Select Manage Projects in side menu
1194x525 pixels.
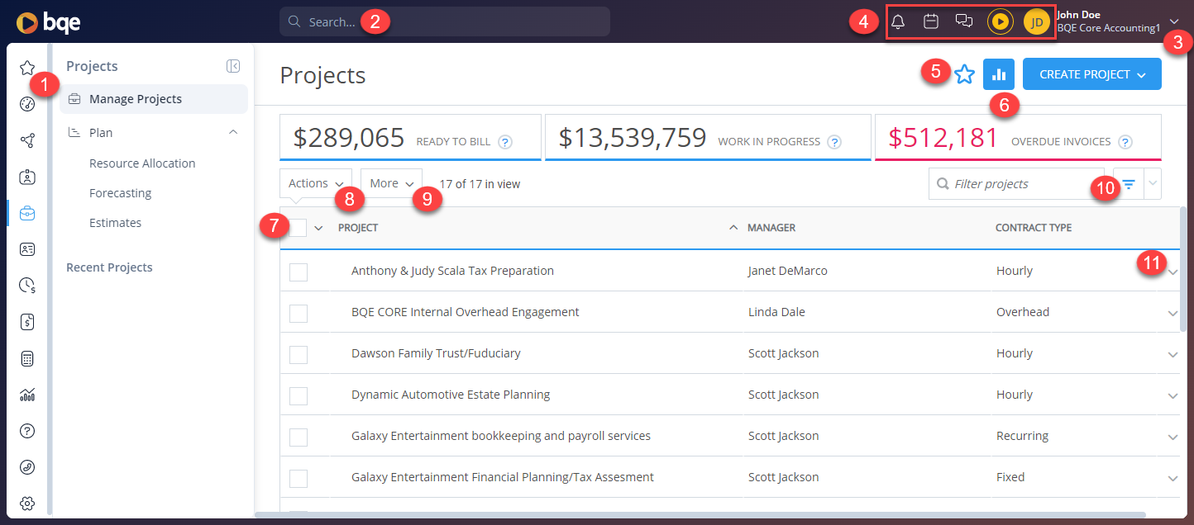(154, 99)
